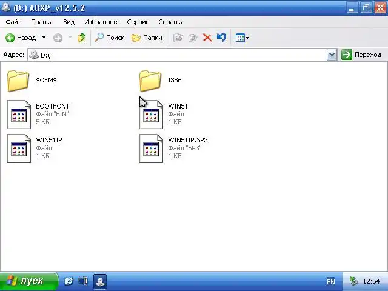388x291 pixels.
Task: Click the BOOTFONT file name
Action: [53, 106]
